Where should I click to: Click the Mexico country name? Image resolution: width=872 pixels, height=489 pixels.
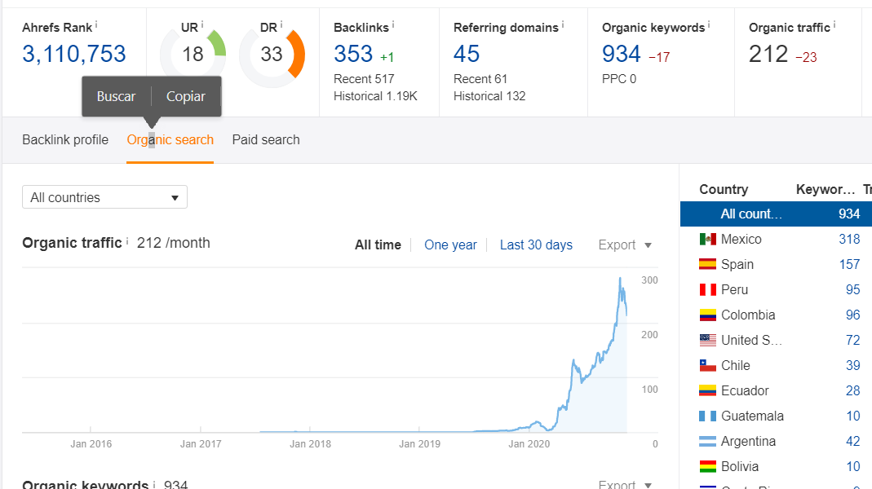coord(741,240)
